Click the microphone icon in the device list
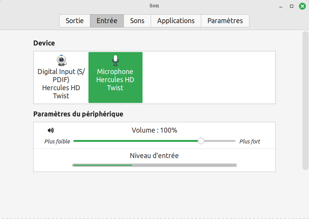 [x=115, y=60]
